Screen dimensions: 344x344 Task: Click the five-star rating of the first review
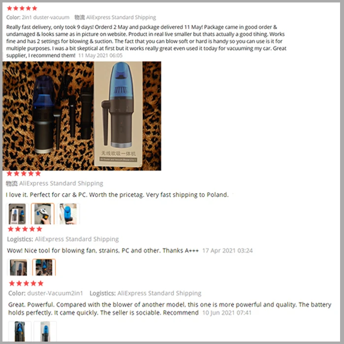[22, 8]
